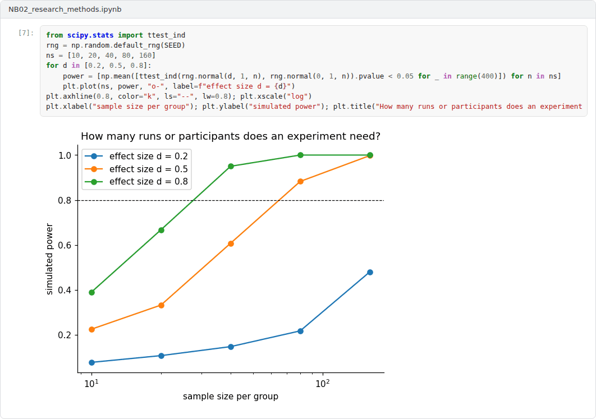The image size is (596, 419).
Task: Click the blue legend marker for d = 0.2
Action: tap(94, 156)
